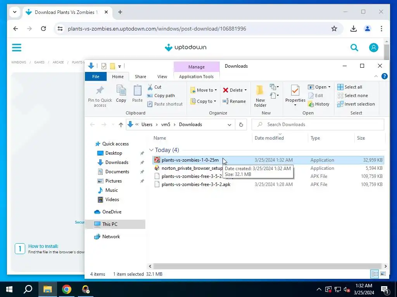Open the File menu tab
The height and width of the screenshot is (297, 397).
click(96, 77)
